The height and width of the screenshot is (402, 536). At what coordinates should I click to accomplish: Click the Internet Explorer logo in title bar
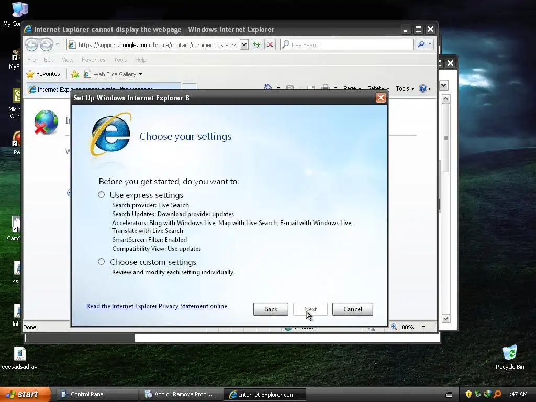(x=28, y=29)
